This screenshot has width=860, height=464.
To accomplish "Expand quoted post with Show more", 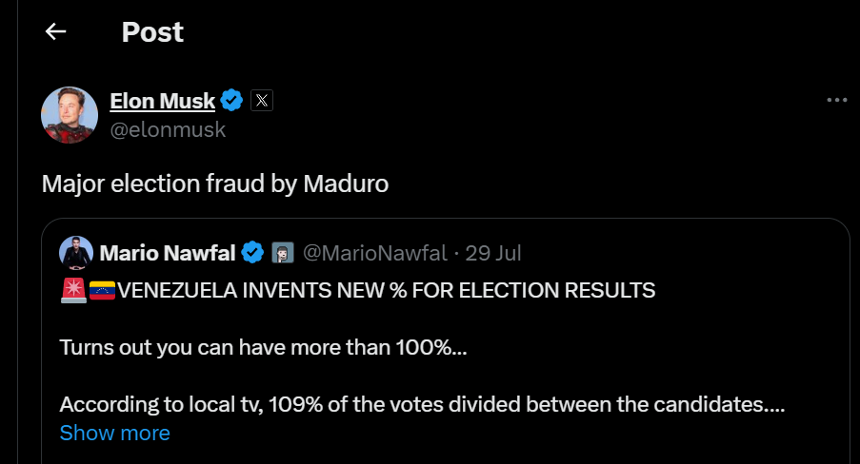I will coord(114,433).
